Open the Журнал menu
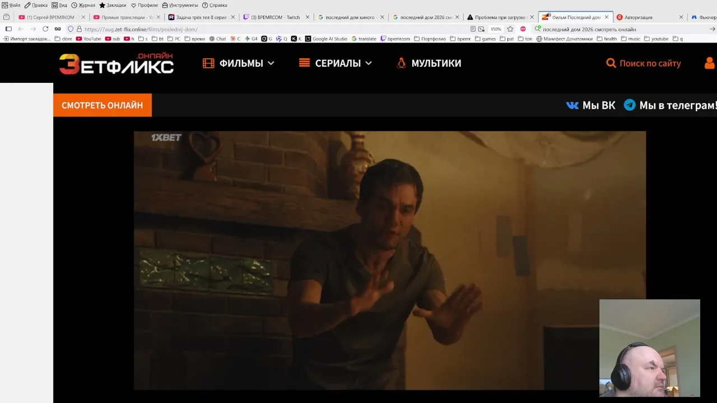The height and width of the screenshot is (403, 717). [x=83, y=5]
